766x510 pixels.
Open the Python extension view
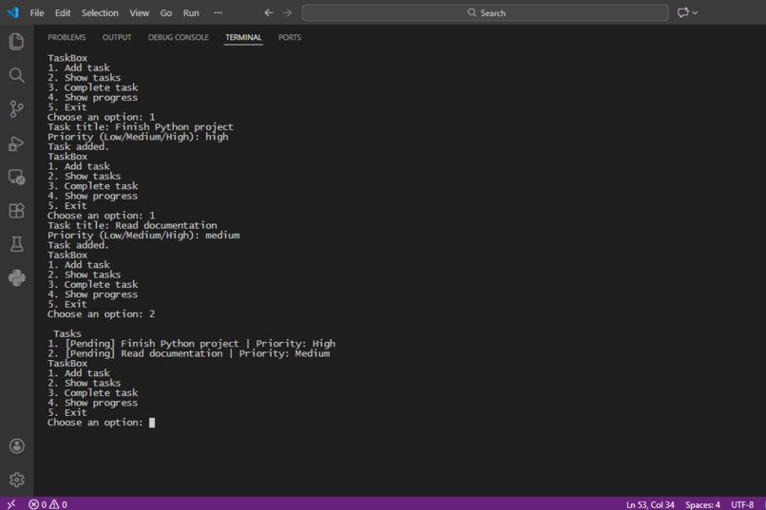(16, 277)
